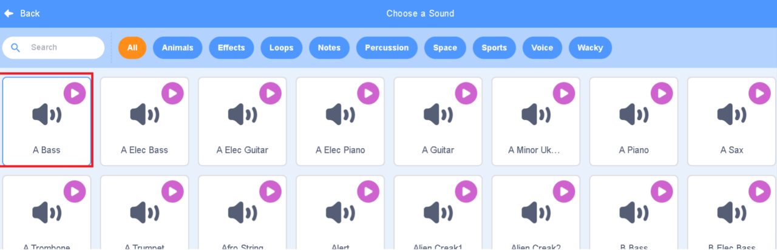
Task: Choose the Wacky sound category
Action: click(x=590, y=48)
